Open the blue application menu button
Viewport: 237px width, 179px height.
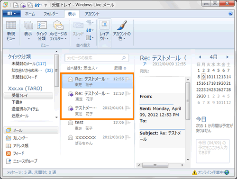coord(11,14)
